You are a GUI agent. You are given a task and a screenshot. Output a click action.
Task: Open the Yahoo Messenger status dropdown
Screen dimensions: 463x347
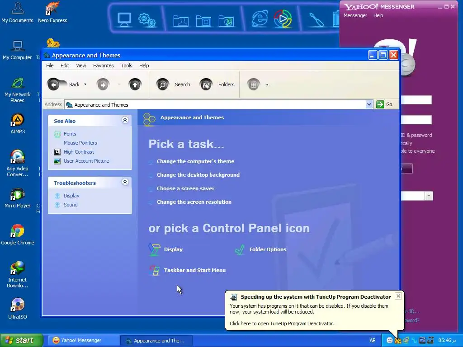coord(429,196)
